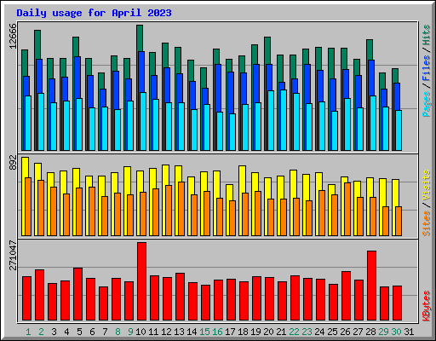Click the 'Hits' legend label
The image size is (436, 341).
tap(426, 35)
